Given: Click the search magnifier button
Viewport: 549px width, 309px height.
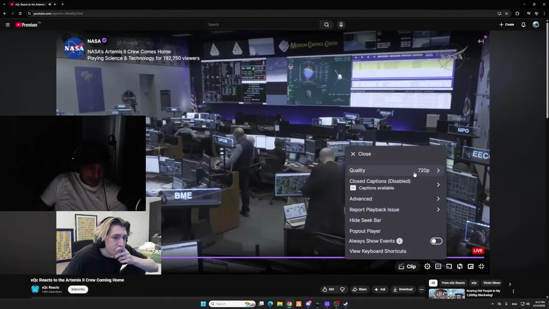Looking at the screenshot, I should (x=326, y=24).
